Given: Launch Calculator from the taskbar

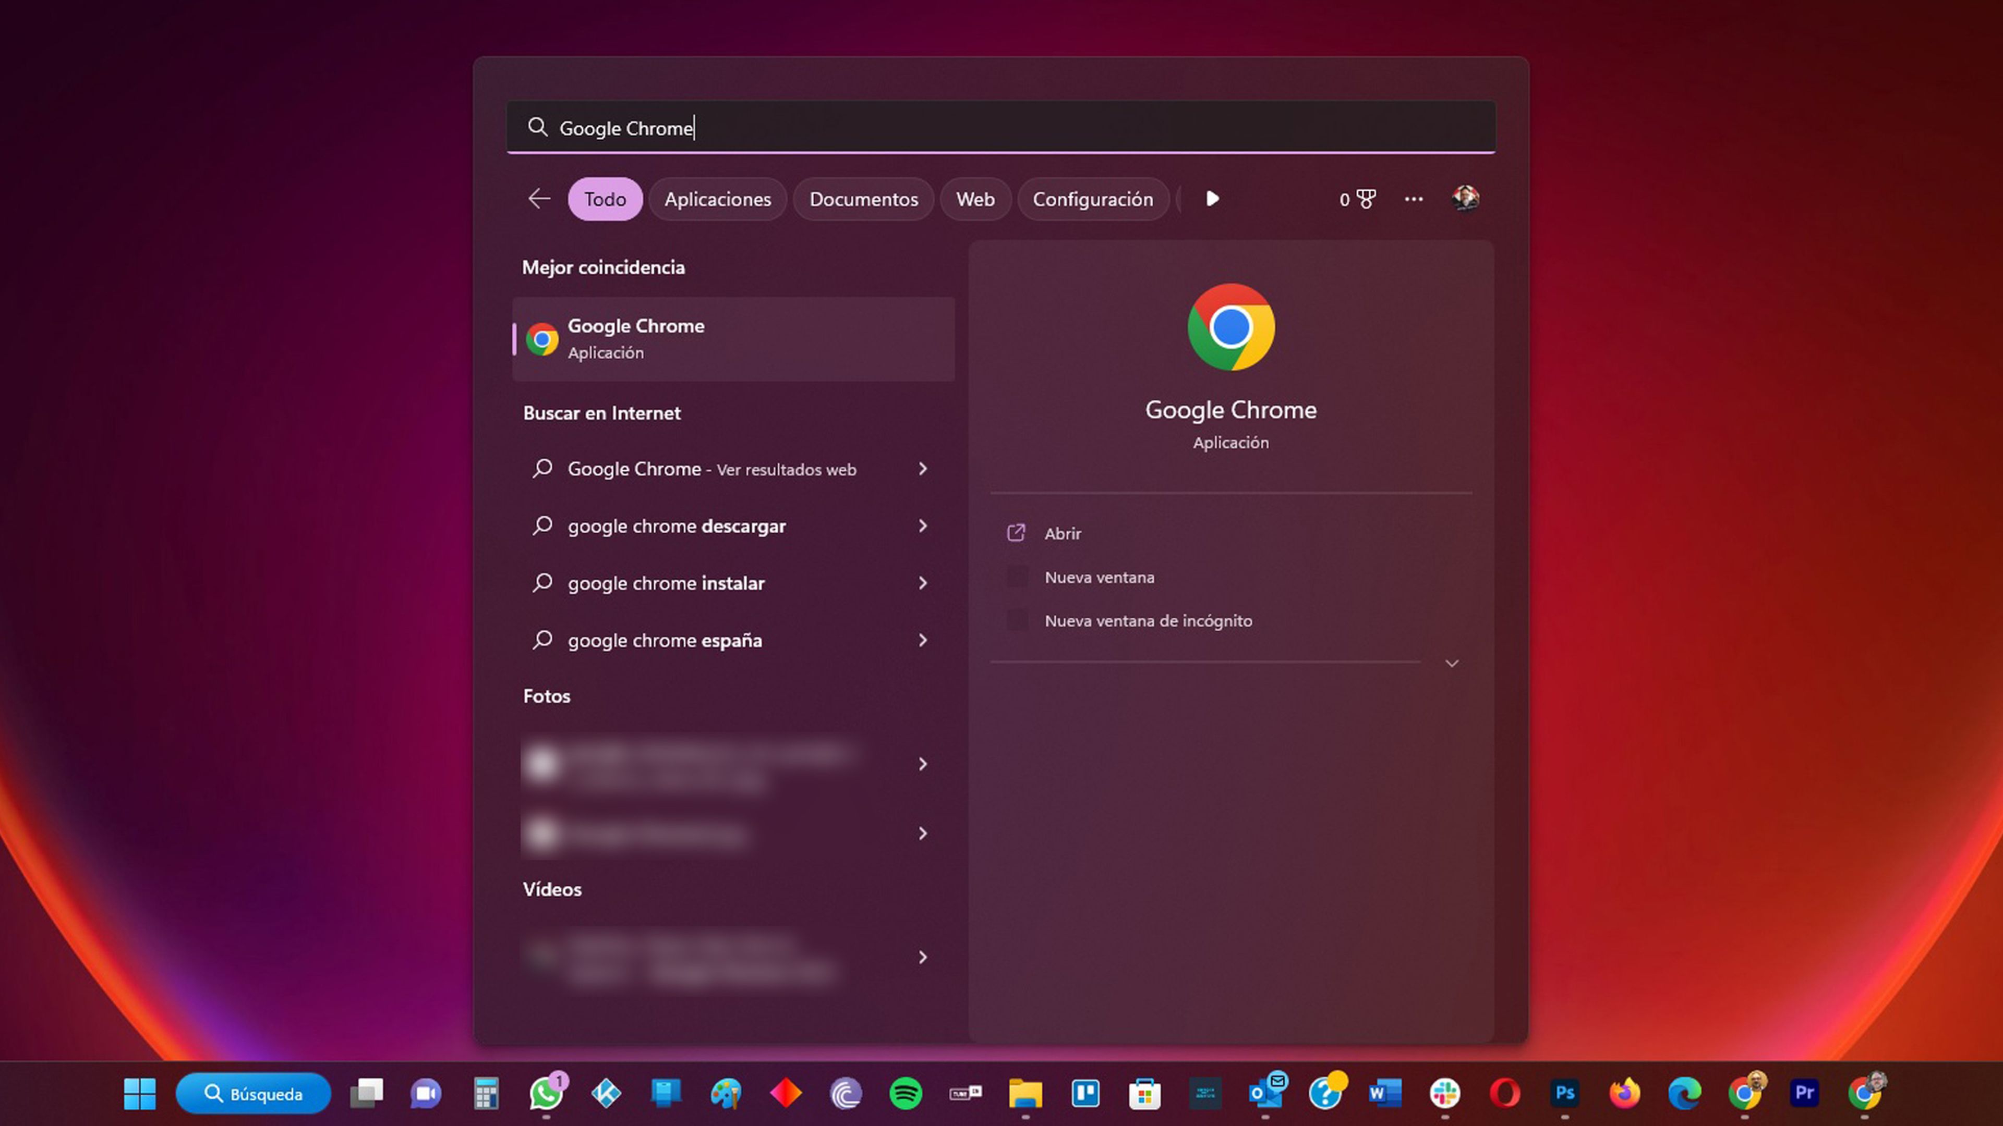Looking at the screenshot, I should pyautogui.click(x=486, y=1093).
